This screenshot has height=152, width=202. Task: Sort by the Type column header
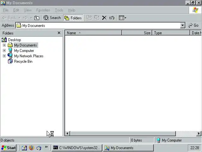click(x=171, y=33)
